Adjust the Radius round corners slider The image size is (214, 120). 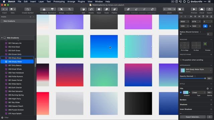click(x=181, y=34)
